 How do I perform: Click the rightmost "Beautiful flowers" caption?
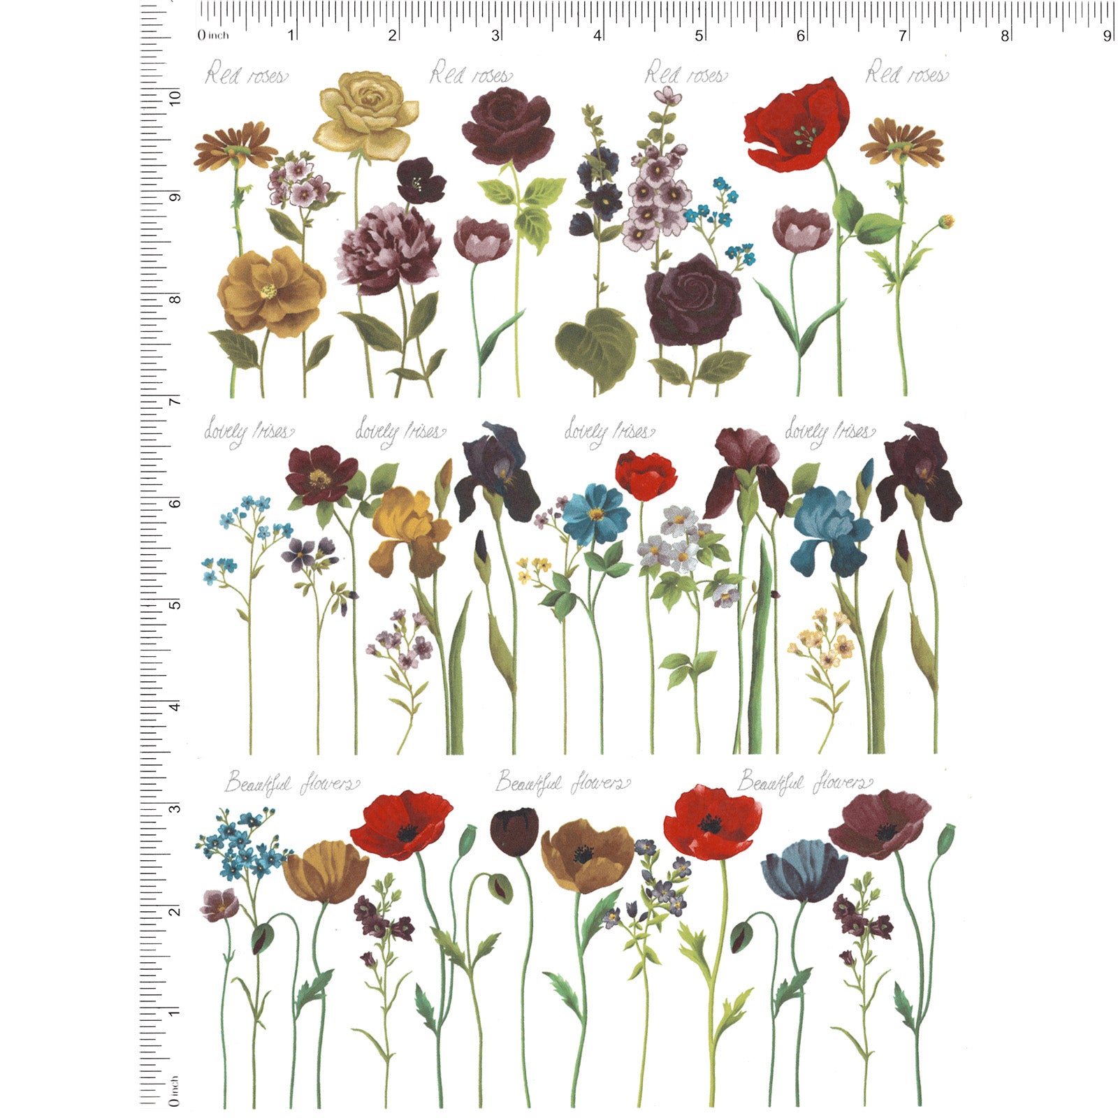(805, 783)
